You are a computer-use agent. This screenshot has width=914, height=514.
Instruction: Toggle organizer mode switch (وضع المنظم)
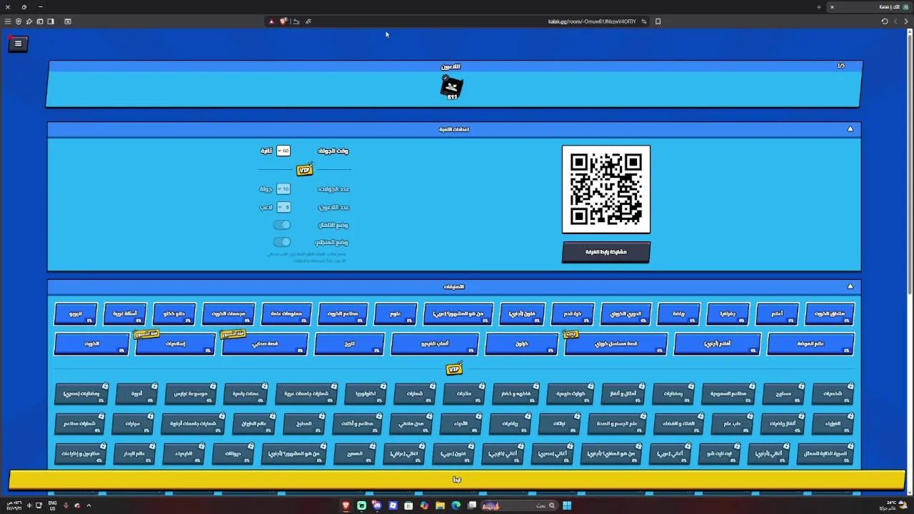pos(282,242)
